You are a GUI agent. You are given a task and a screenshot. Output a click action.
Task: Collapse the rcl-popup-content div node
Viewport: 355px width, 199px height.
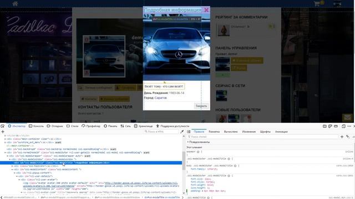[x=15, y=173]
